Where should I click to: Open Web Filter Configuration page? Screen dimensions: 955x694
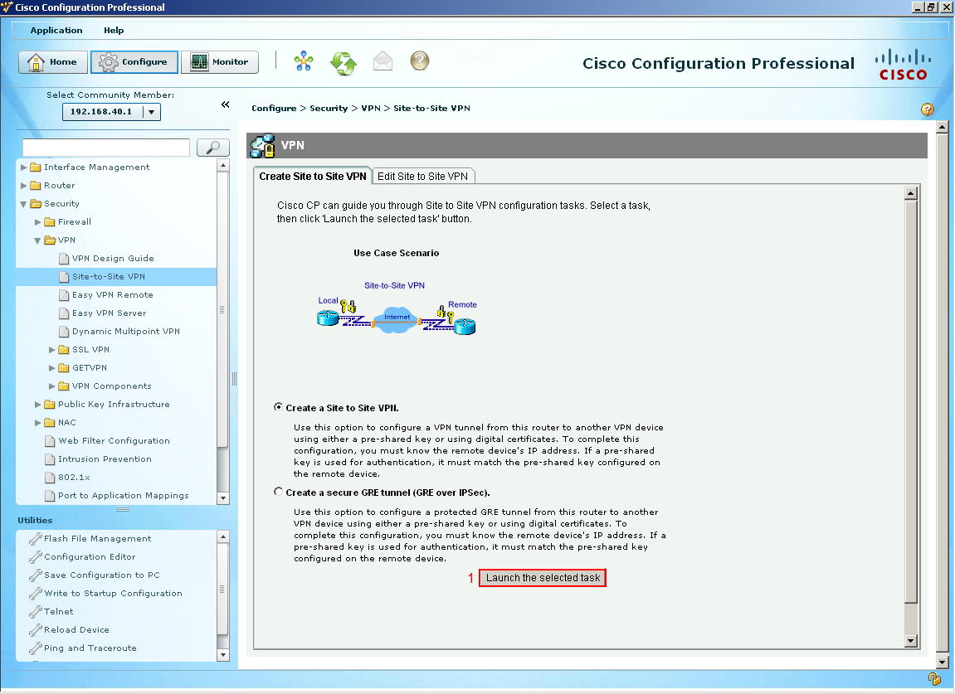(114, 441)
